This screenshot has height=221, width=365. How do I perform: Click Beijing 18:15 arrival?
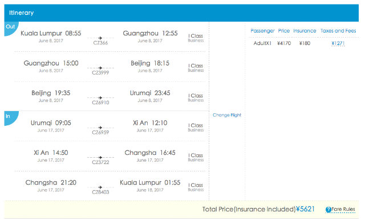click(x=150, y=63)
